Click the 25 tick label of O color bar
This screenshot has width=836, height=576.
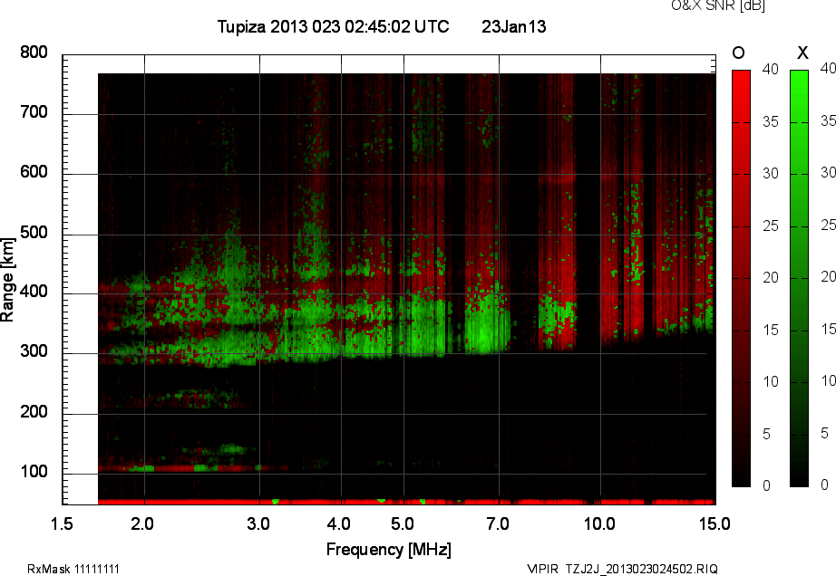pyautogui.click(x=771, y=226)
